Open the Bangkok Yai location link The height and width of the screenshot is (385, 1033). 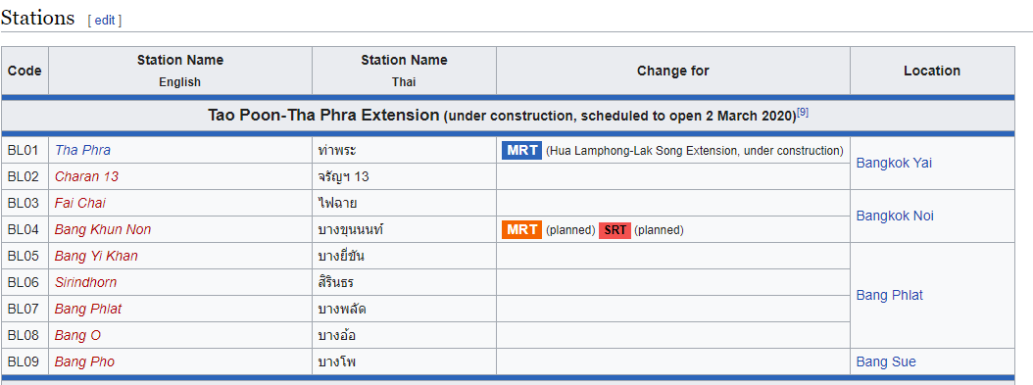pos(894,164)
